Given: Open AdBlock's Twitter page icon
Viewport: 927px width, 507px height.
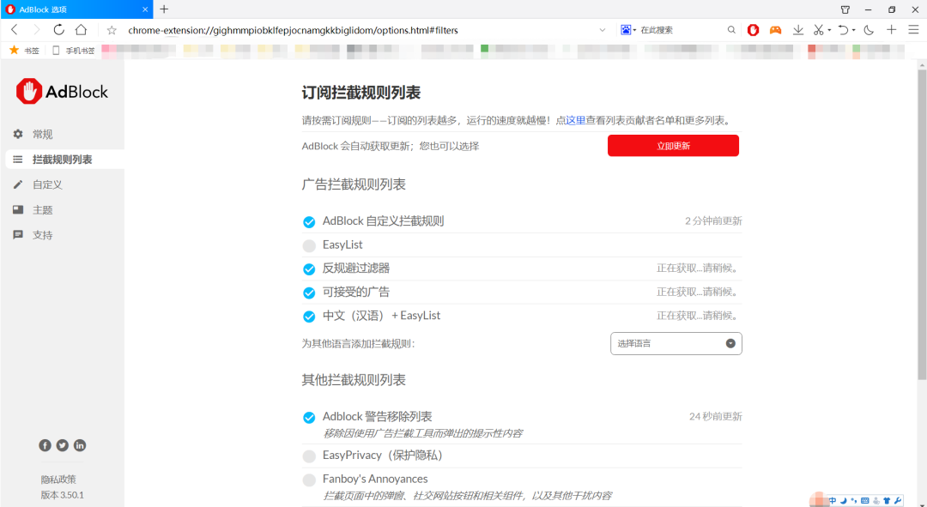Looking at the screenshot, I should pos(62,445).
